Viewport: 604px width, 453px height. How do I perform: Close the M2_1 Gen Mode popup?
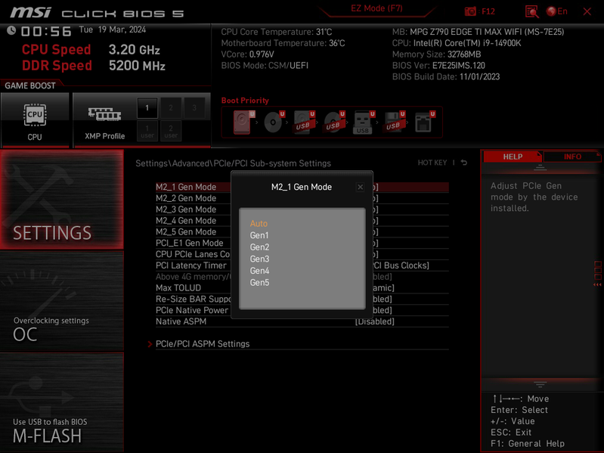(x=360, y=188)
